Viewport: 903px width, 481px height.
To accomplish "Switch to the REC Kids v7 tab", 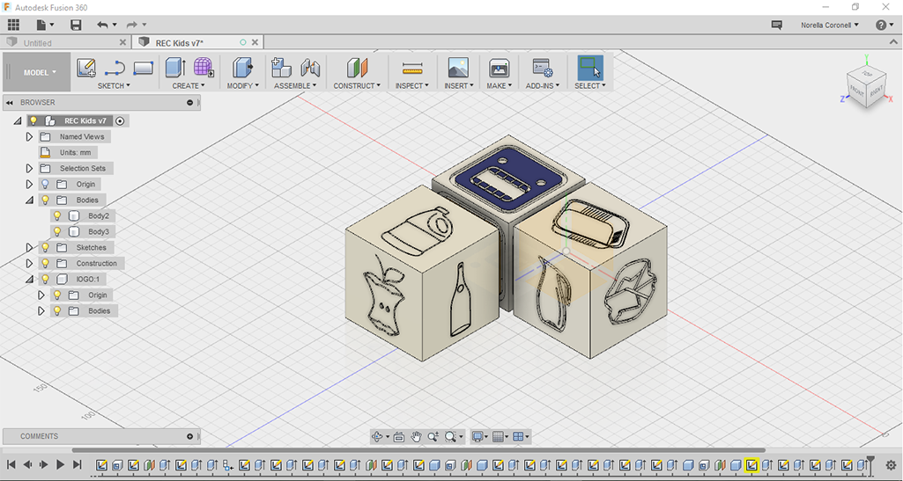I will 179,43.
